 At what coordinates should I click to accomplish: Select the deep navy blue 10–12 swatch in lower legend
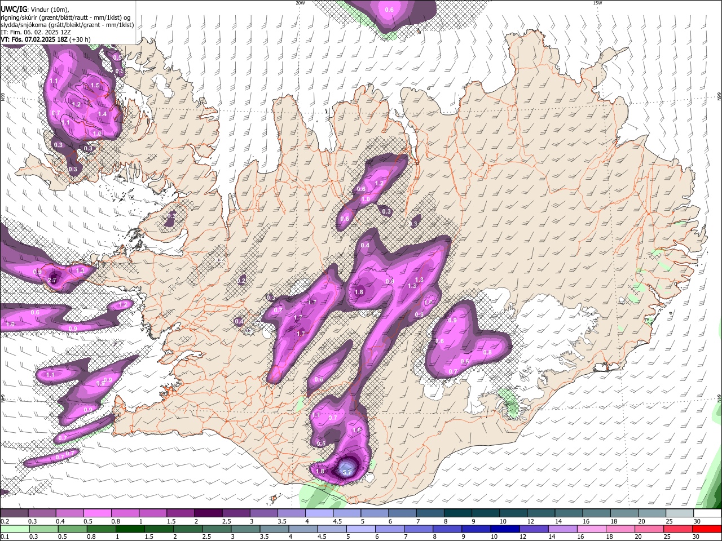pyautogui.click(x=504, y=529)
